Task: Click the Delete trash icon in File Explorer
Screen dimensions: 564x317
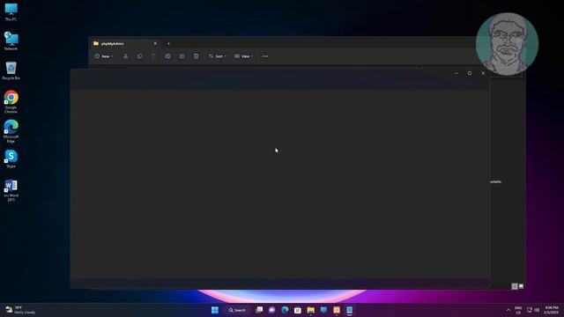Action: pos(196,56)
